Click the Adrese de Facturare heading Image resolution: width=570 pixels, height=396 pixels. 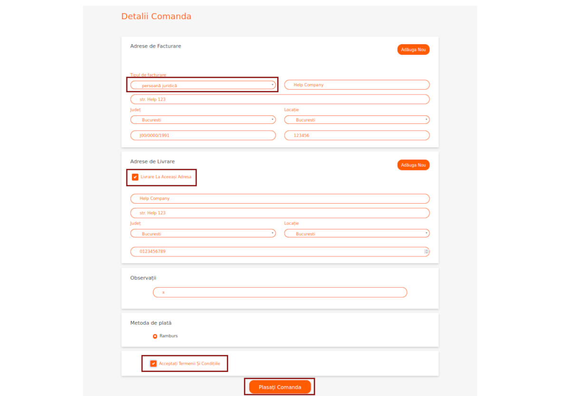(156, 46)
